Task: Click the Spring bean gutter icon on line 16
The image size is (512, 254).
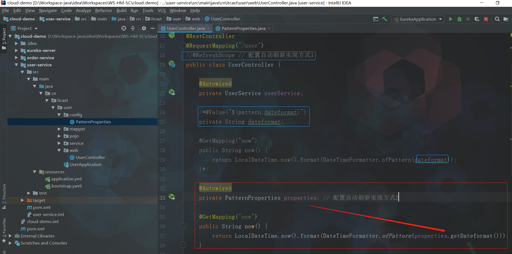Action: pos(172,35)
